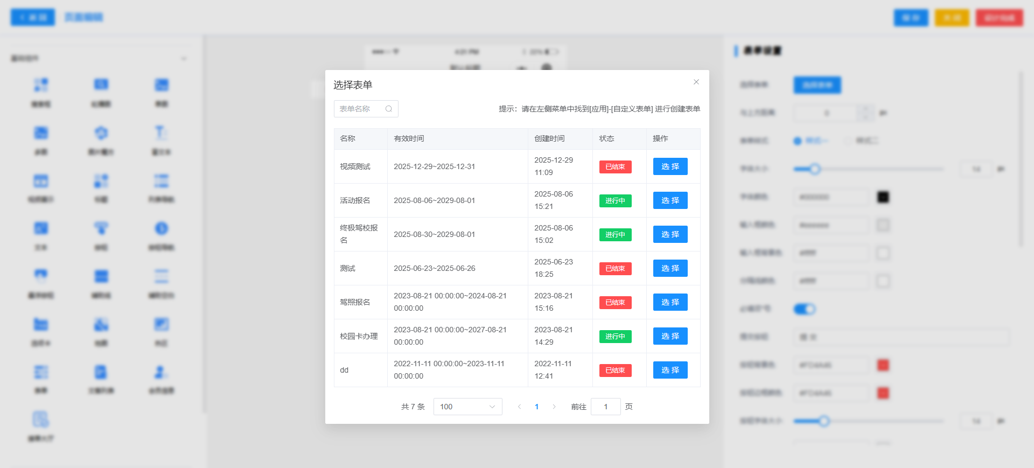The height and width of the screenshot is (468, 1034).
Task: Focus the 表单名称 search input
Action: coord(360,109)
